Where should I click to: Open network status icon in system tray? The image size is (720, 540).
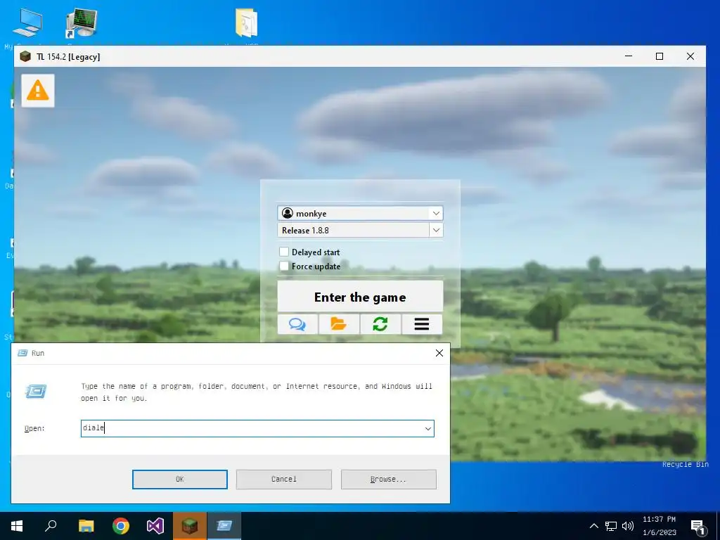point(611,526)
